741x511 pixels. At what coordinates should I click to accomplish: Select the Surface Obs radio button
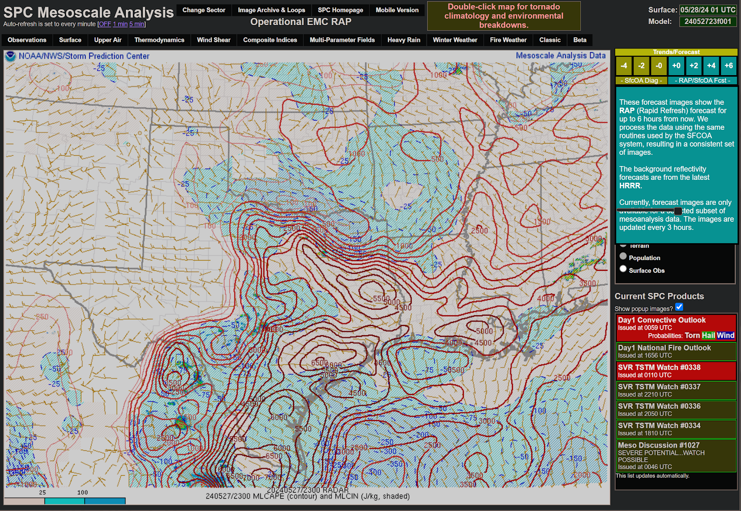pyautogui.click(x=623, y=269)
